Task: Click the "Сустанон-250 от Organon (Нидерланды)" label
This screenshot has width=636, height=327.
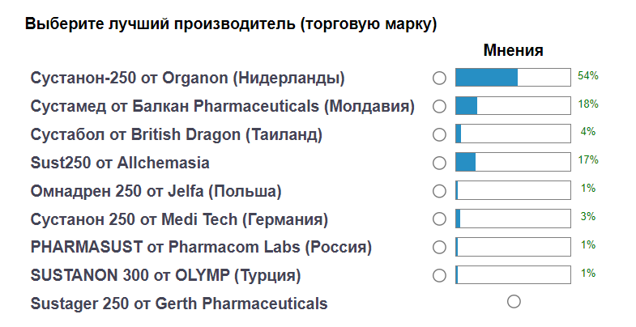Action: tap(188, 79)
